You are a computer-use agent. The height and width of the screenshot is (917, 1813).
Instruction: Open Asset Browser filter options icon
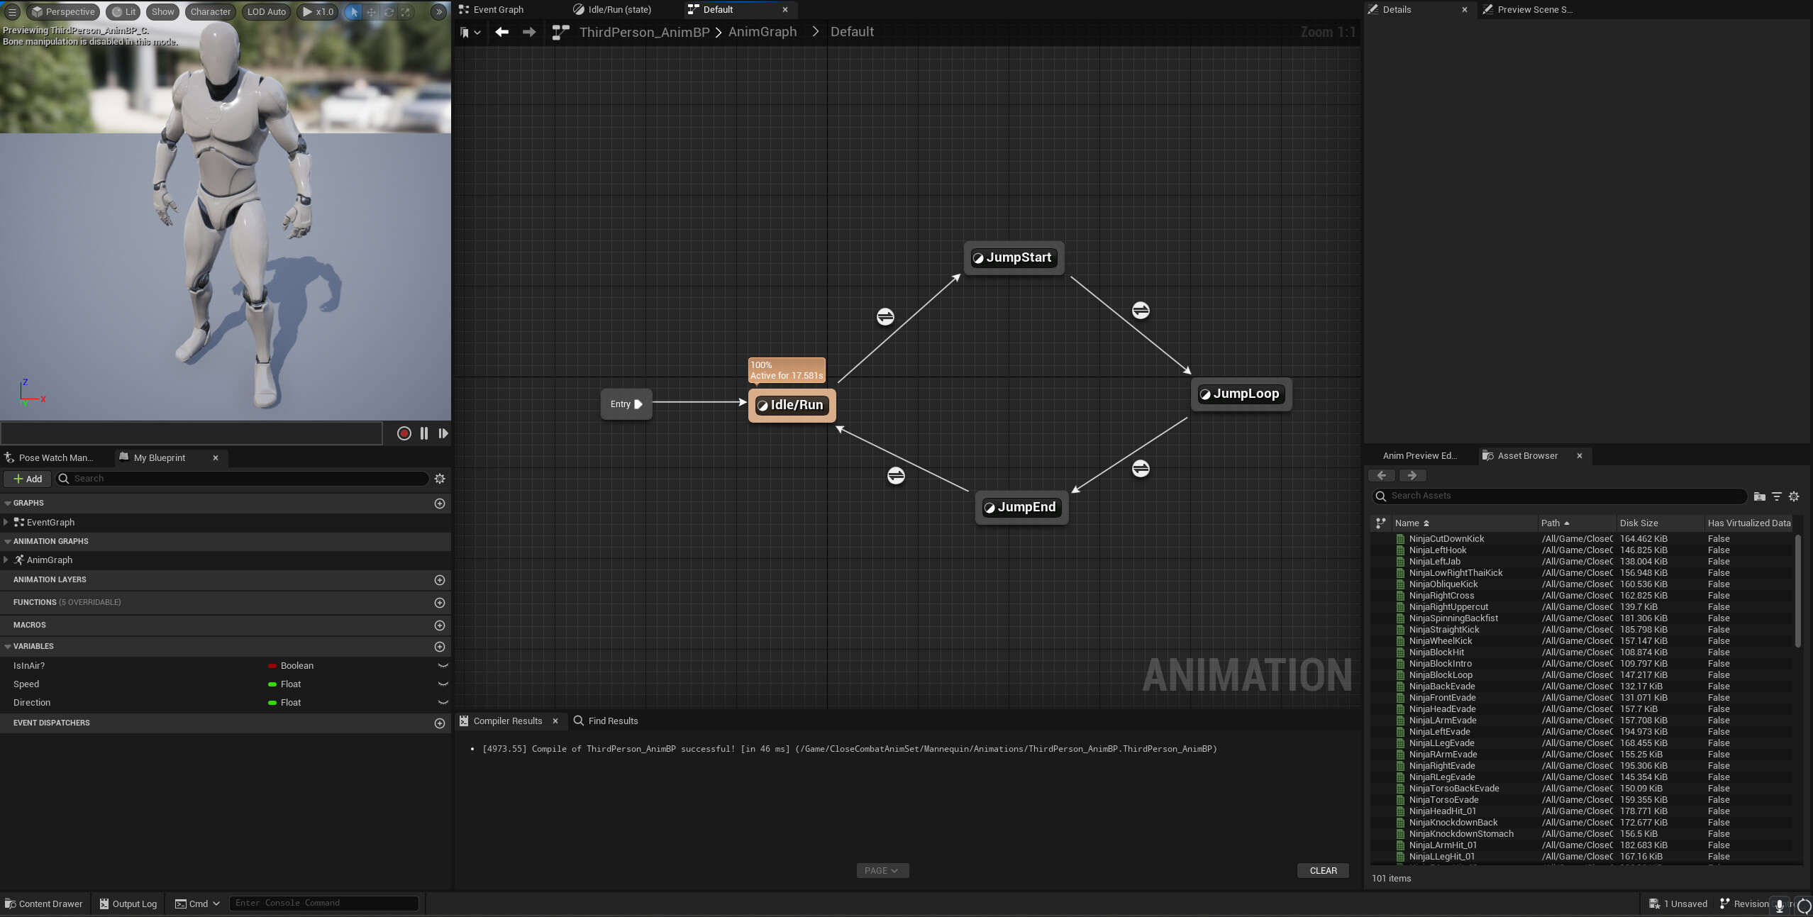point(1776,496)
